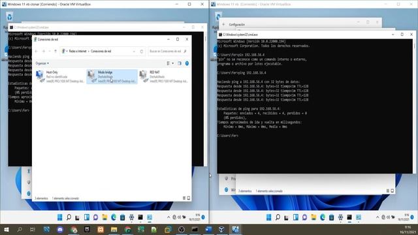
Task: Click the Buscar en Conexiones de red field
Action: pyautogui.click(x=168, y=51)
